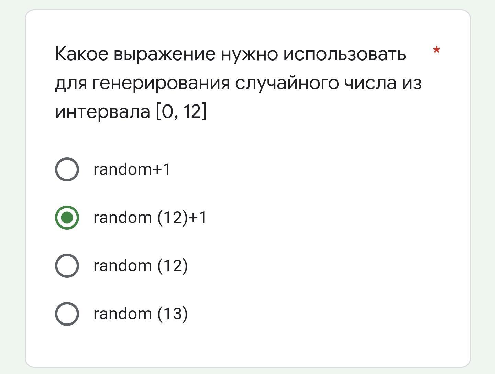Pick the "random (13)" radio button
This screenshot has height=374, width=495.
click(67, 313)
